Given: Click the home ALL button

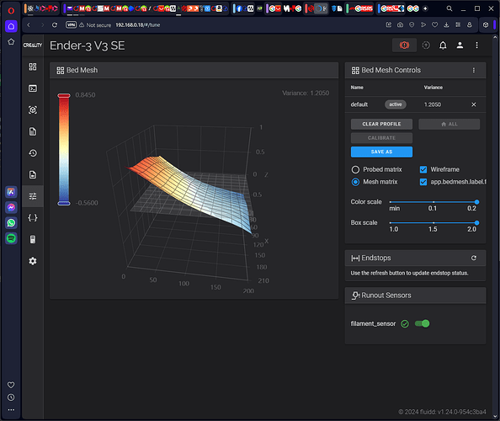Looking at the screenshot, I should point(449,124).
